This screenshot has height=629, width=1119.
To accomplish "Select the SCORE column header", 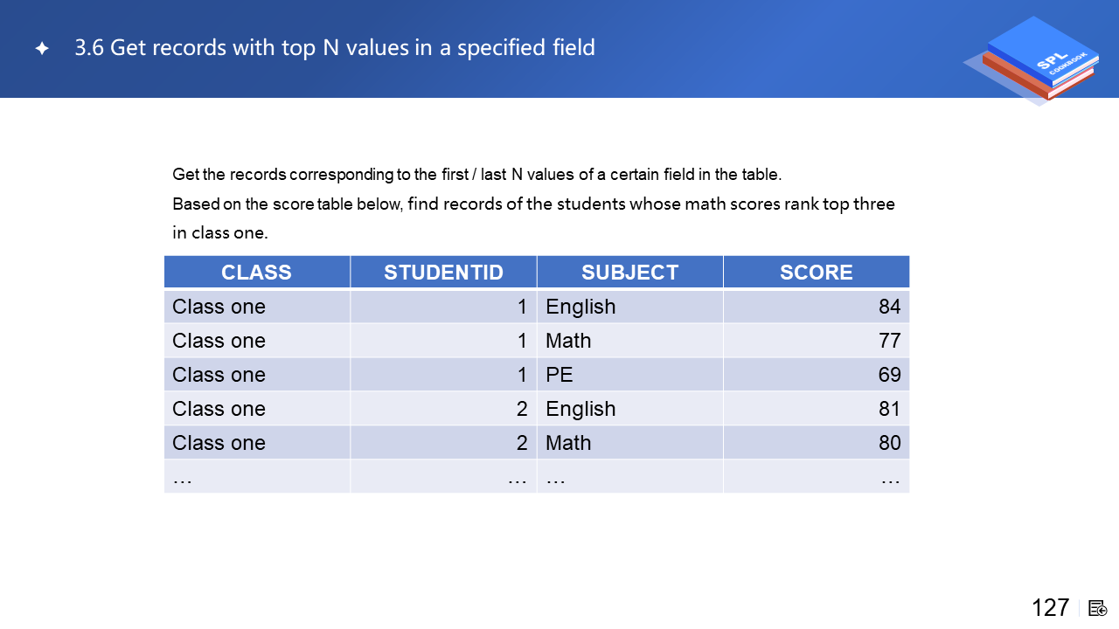I will [816, 273].
